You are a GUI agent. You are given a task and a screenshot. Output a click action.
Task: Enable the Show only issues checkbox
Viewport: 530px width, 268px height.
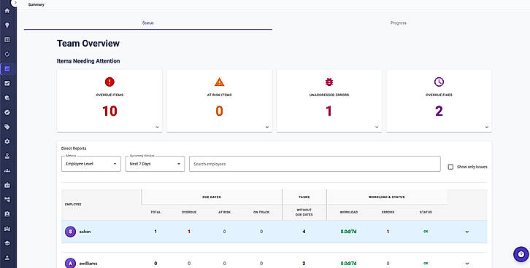coord(450,167)
